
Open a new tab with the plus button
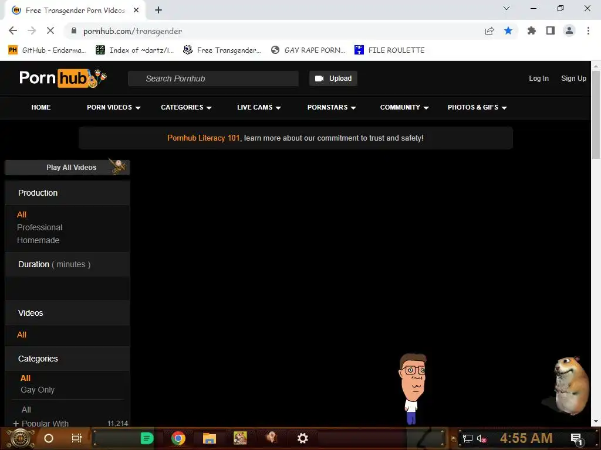coord(158,10)
